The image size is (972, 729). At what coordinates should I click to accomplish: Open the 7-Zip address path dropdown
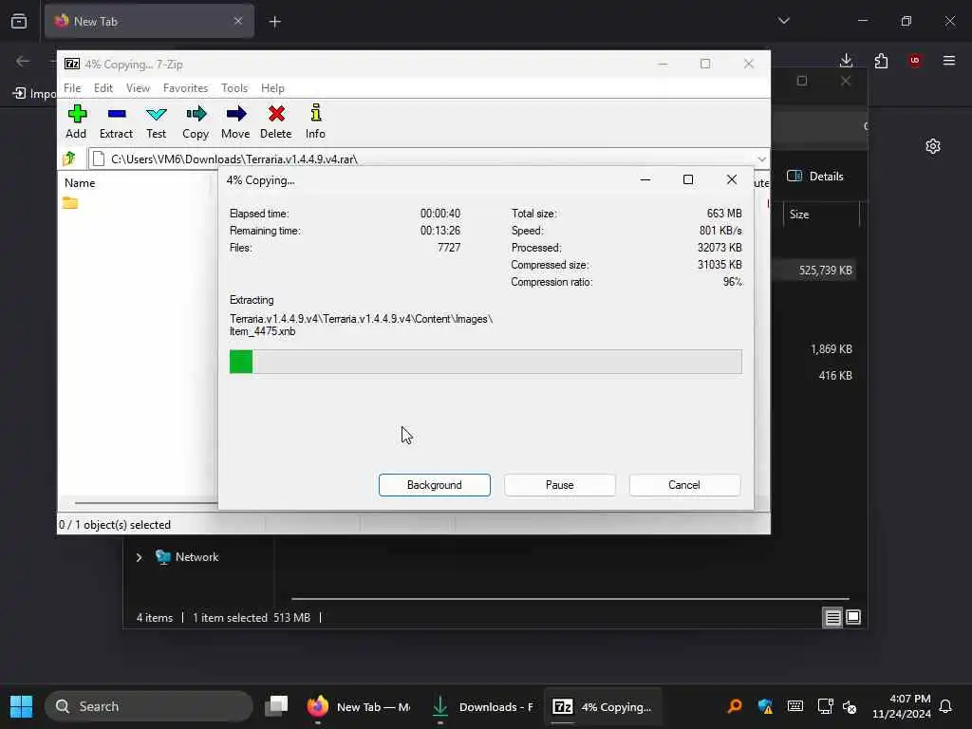click(x=761, y=159)
